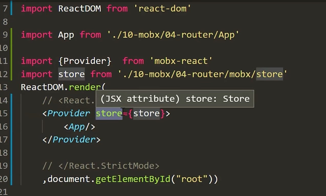Image resolution: width=326 pixels, height=196 pixels.
Task: Click the "root" string argument
Action: [x=192, y=179]
